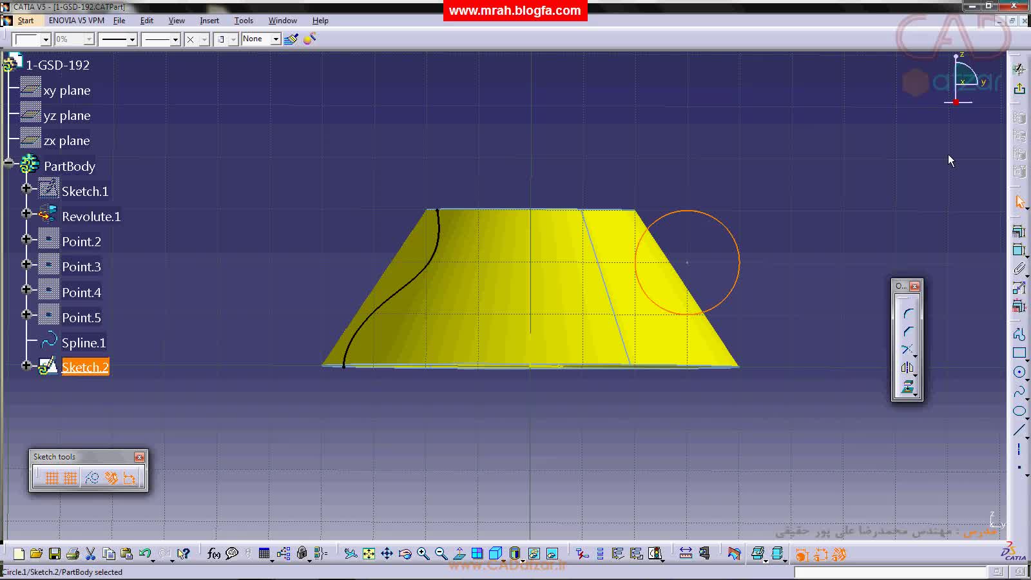Open the Insert menu
Image resolution: width=1031 pixels, height=580 pixels.
pyautogui.click(x=209, y=21)
